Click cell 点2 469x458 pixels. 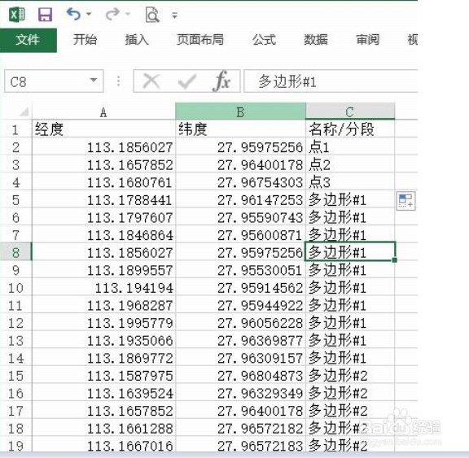click(350, 164)
